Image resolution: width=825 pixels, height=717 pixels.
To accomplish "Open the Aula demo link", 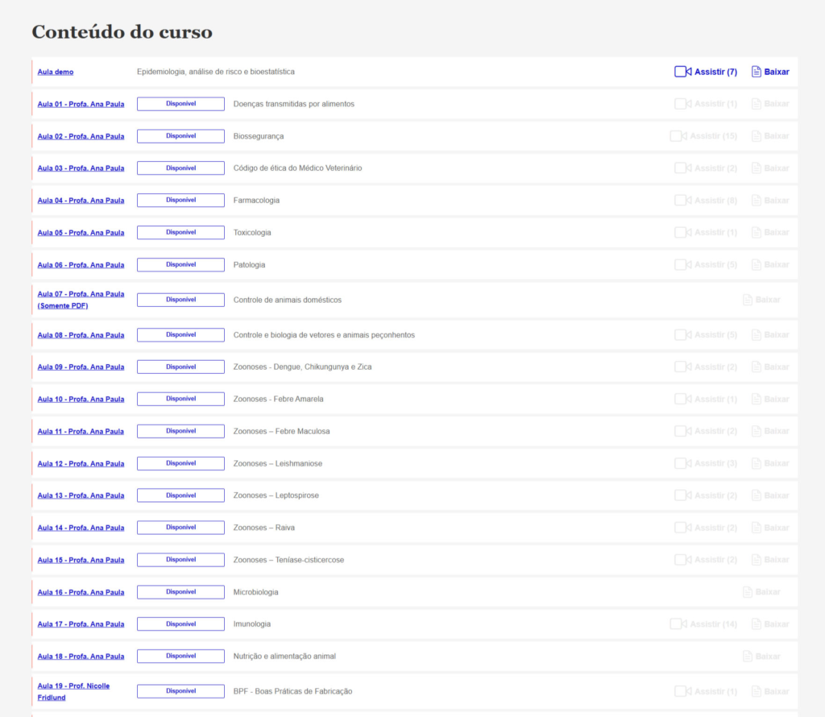I will coord(56,72).
